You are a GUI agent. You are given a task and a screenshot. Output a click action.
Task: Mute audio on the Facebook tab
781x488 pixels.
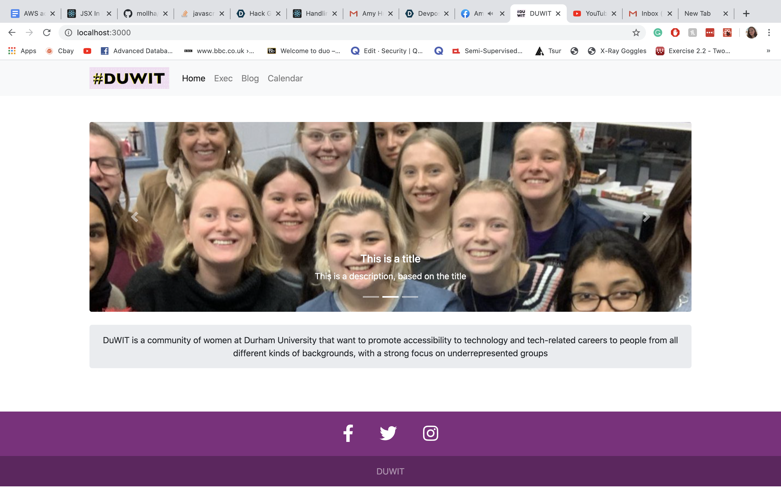[490, 14]
